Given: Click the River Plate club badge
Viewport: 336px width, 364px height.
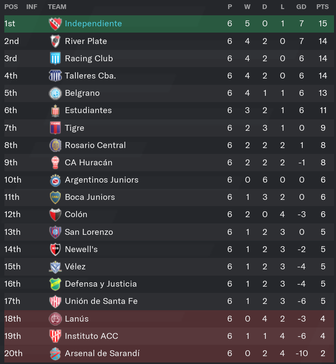Looking at the screenshot, I should click(x=55, y=41).
